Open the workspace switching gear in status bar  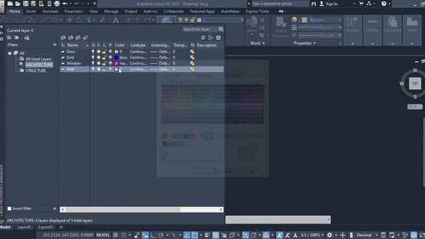point(329,235)
